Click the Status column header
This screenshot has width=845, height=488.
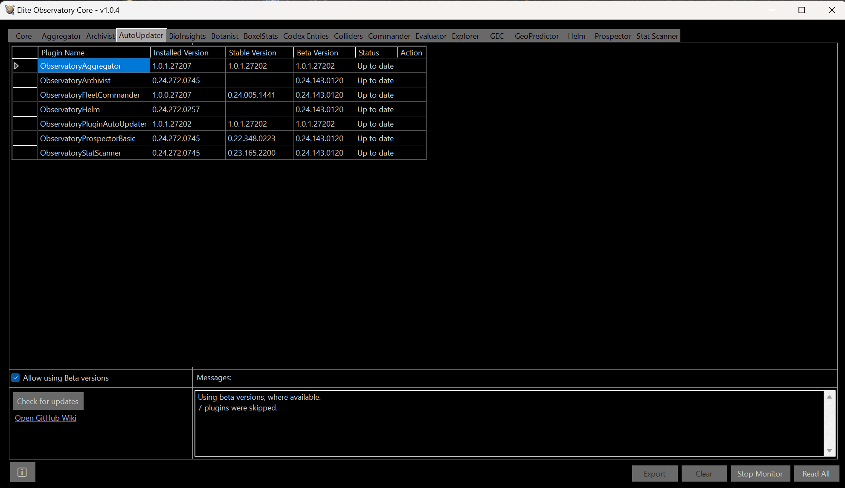pyautogui.click(x=376, y=53)
